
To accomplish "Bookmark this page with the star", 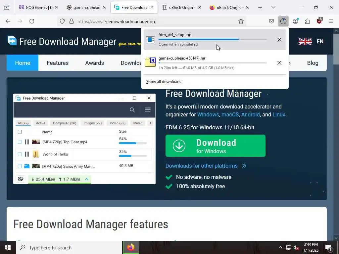I will pyautogui.click(x=241, y=21).
